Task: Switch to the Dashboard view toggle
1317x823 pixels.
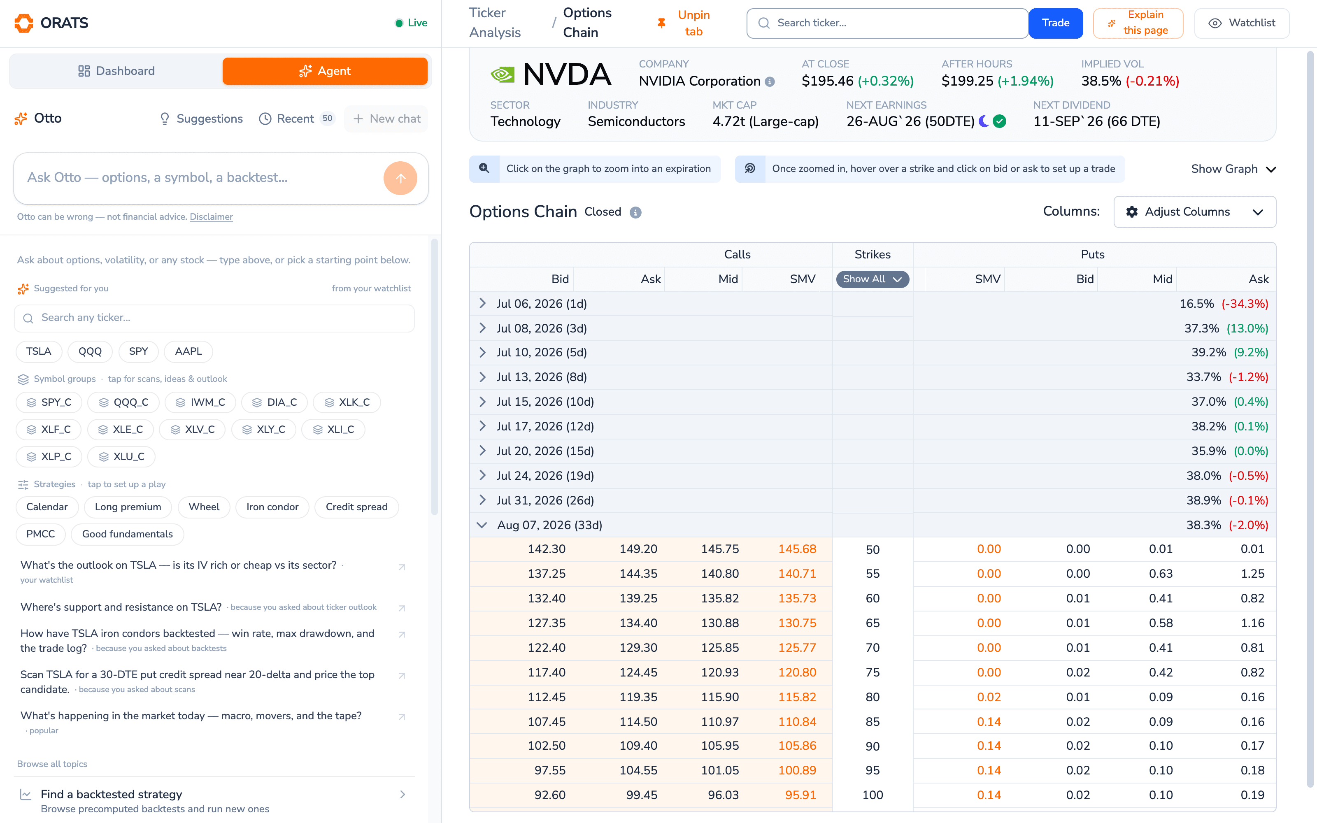Action: pyautogui.click(x=116, y=71)
